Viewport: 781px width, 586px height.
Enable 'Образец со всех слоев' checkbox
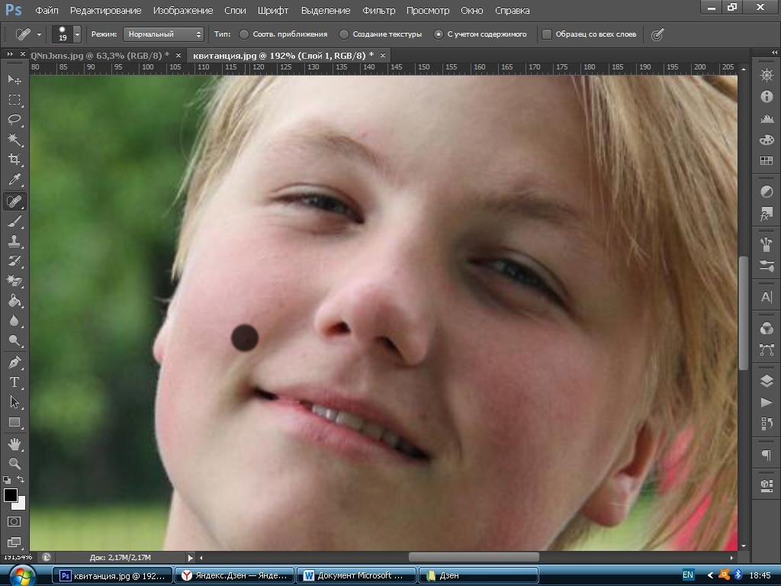pos(546,34)
